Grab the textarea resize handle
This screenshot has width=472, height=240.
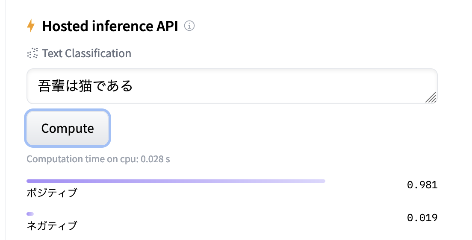tap(431, 97)
